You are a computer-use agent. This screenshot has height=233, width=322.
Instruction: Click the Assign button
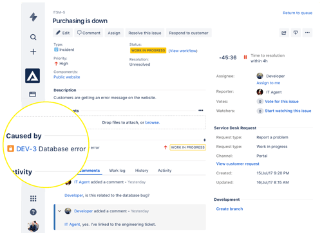114,33
